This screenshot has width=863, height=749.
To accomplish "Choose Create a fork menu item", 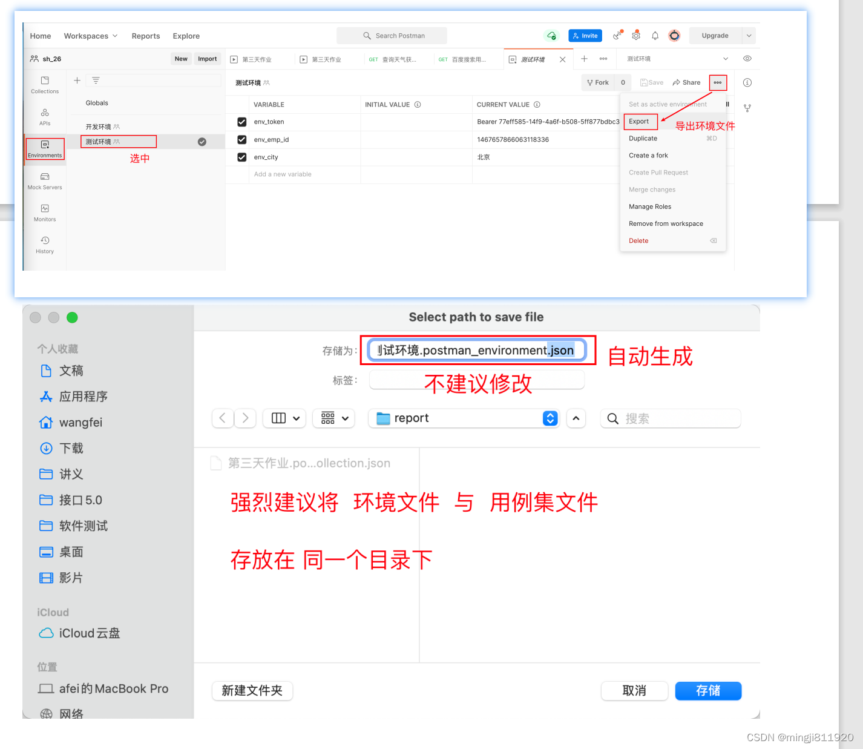I will (672, 156).
